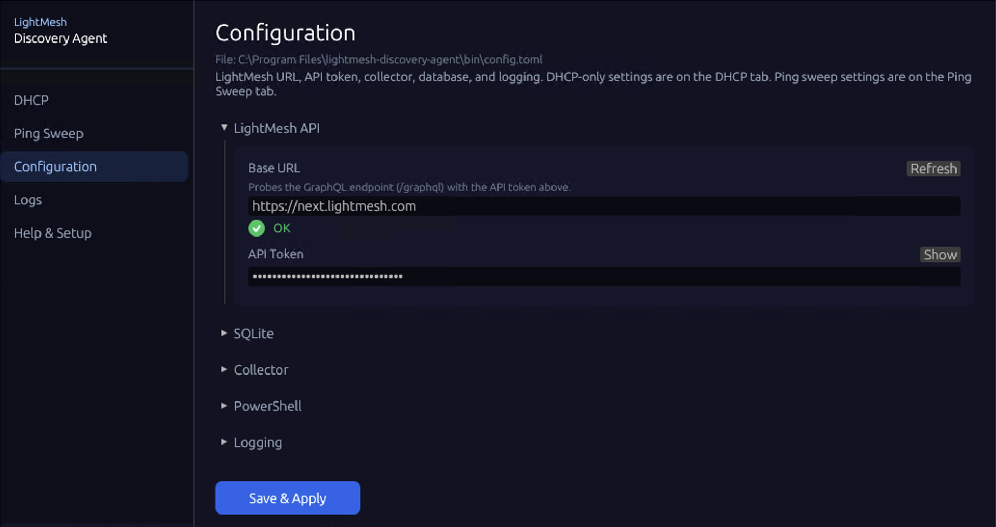The height and width of the screenshot is (527, 996).
Task: Expand the Collector section
Action: (254, 370)
